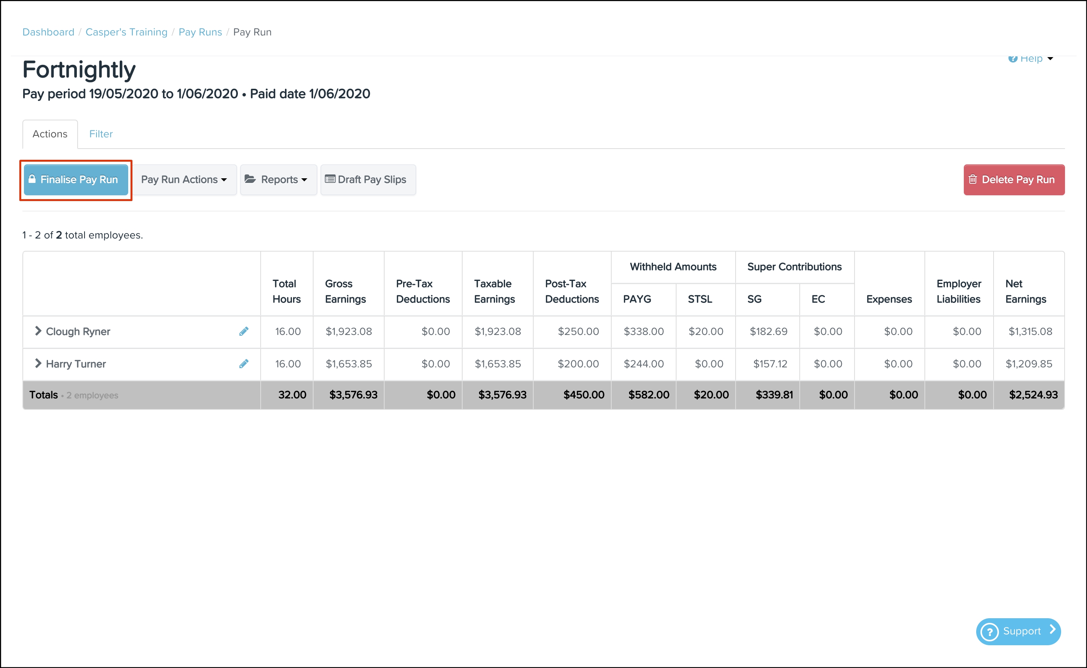Screen dimensions: 1087x668
Task: Expand the Harry Turner row chevron
Action: [x=38, y=363]
